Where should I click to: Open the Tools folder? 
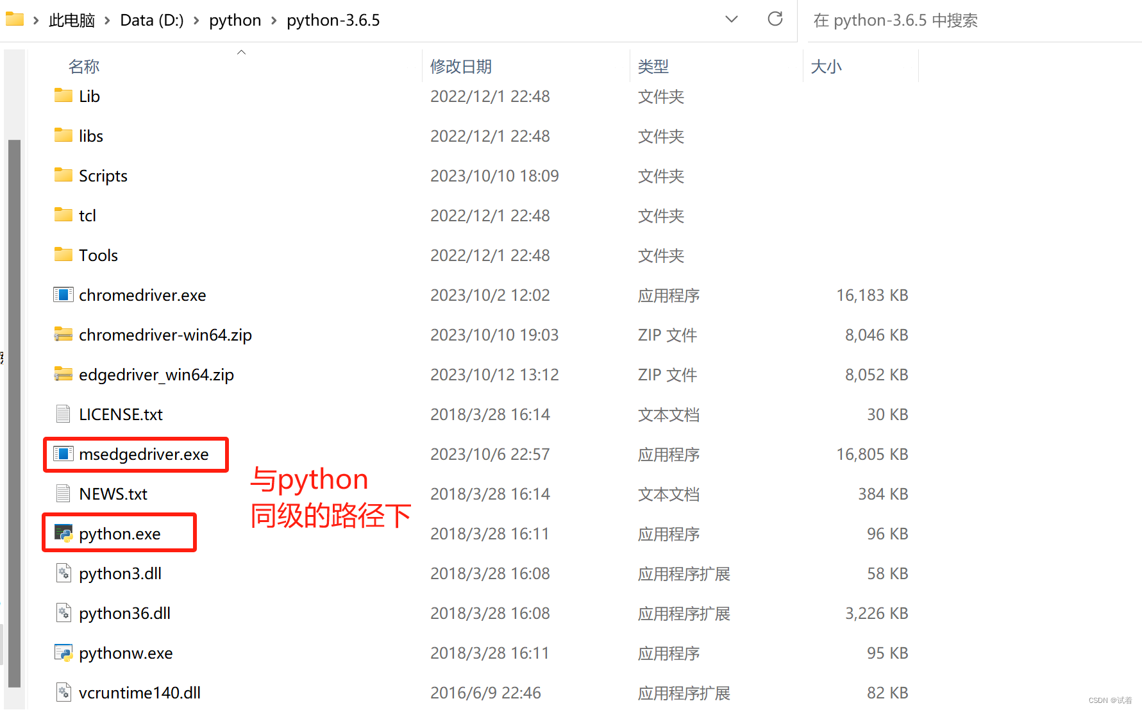pyautogui.click(x=97, y=255)
